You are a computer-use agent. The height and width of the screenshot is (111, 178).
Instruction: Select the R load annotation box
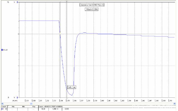(x=92, y=9)
